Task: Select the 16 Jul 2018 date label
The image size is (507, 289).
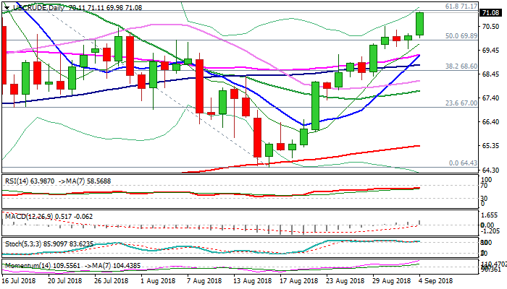Action: click(x=20, y=280)
